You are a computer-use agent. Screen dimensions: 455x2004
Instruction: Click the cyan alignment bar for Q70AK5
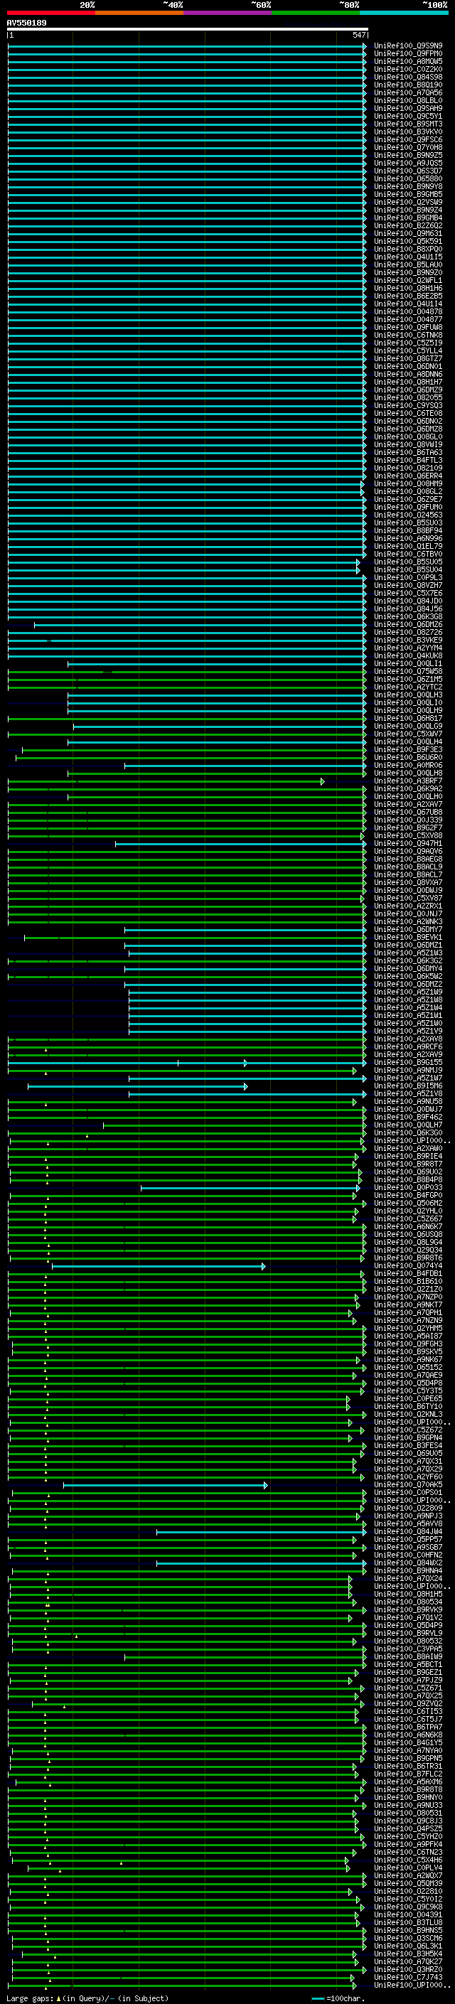(165, 1485)
